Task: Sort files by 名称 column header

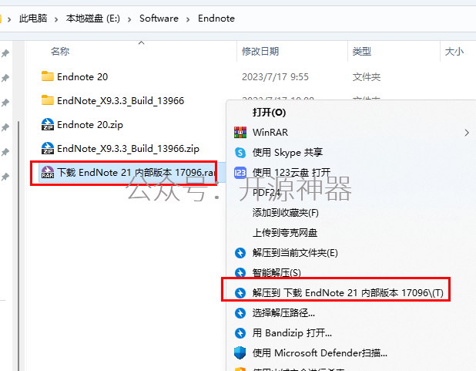Action: pos(60,51)
